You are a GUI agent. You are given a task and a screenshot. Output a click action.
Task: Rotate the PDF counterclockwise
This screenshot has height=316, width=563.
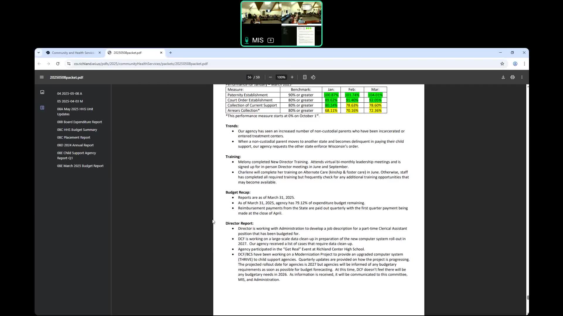tap(313, 77)
